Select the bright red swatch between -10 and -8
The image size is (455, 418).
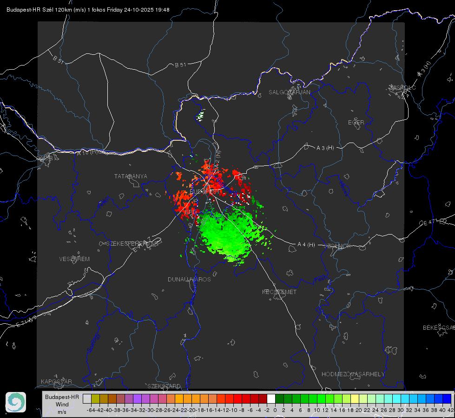pyautogui.click(x=237, y=399)
